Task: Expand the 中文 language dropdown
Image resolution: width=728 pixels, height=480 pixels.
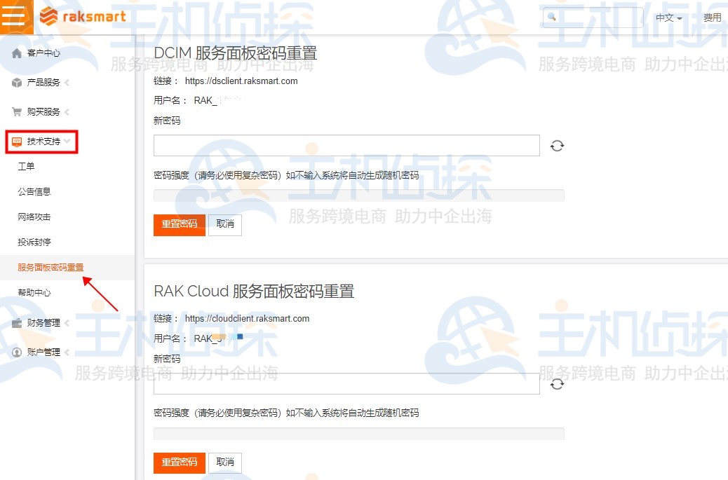Action: (x=666, y=18)
